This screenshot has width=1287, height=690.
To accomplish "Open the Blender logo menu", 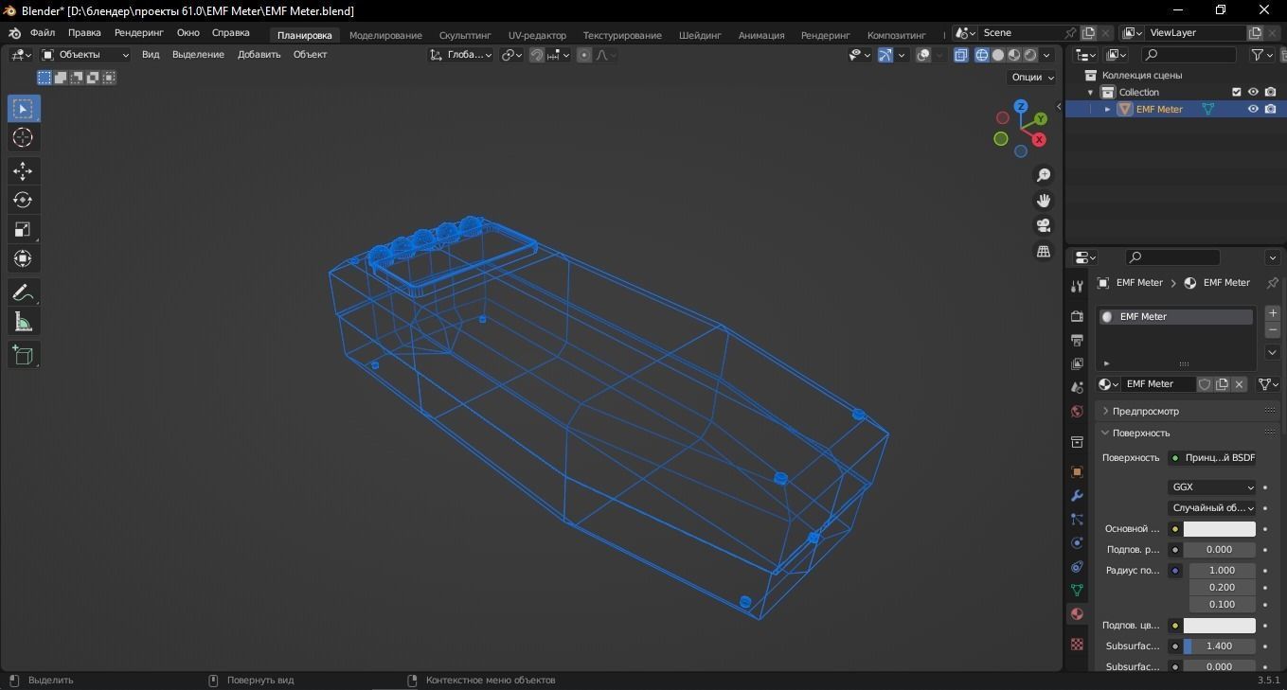I will 14,33.
